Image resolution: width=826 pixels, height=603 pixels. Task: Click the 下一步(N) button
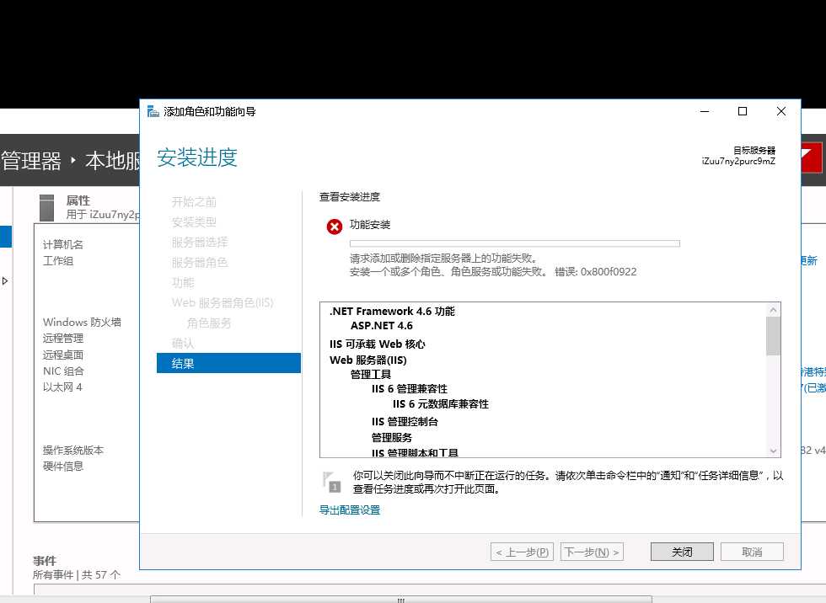click(x=592, y=552)
